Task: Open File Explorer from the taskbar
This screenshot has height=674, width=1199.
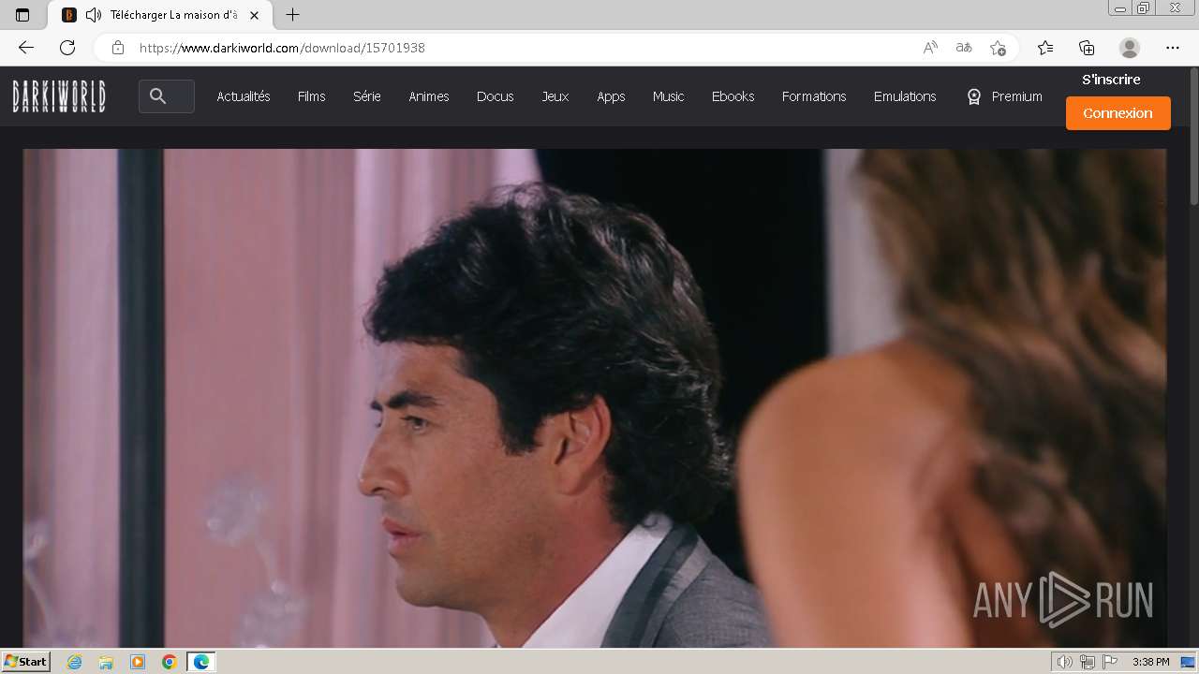Action: click(x=106, y=662)
